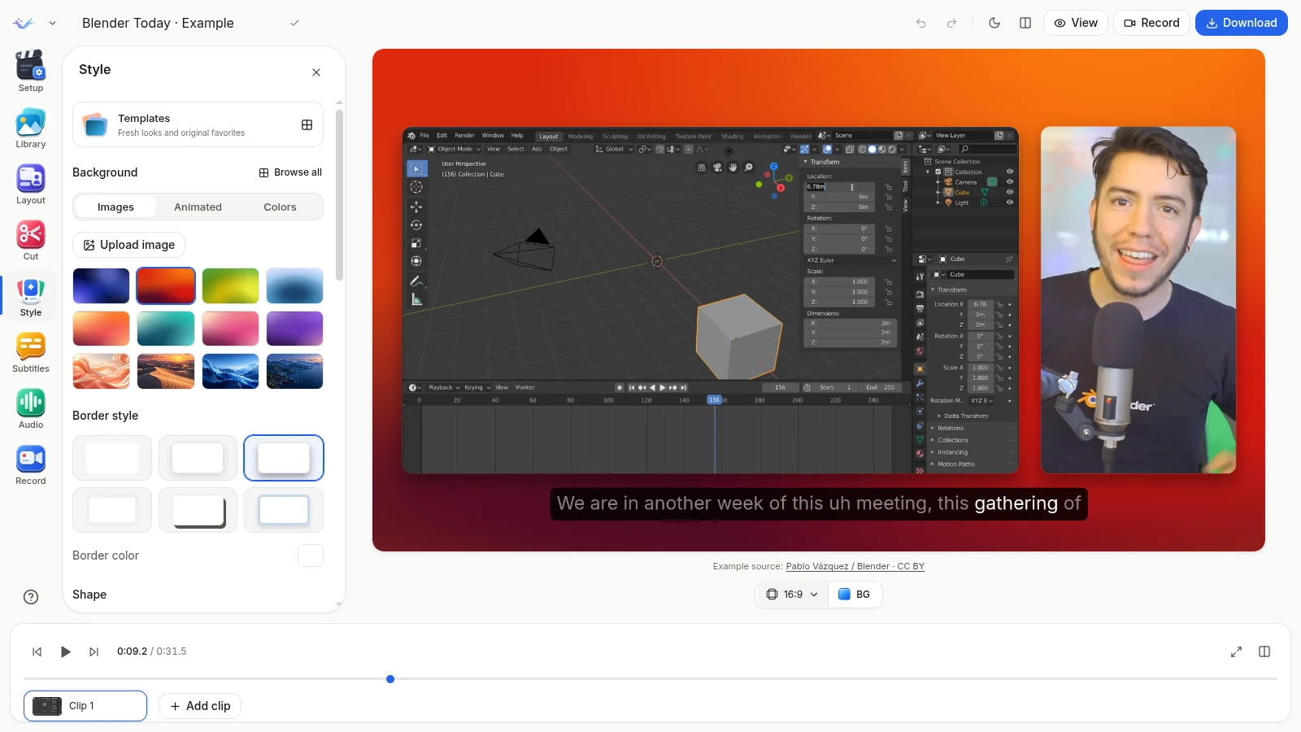Click the help question mark icon
Viewport: 1301px width, 732px height.
point(31,597)
